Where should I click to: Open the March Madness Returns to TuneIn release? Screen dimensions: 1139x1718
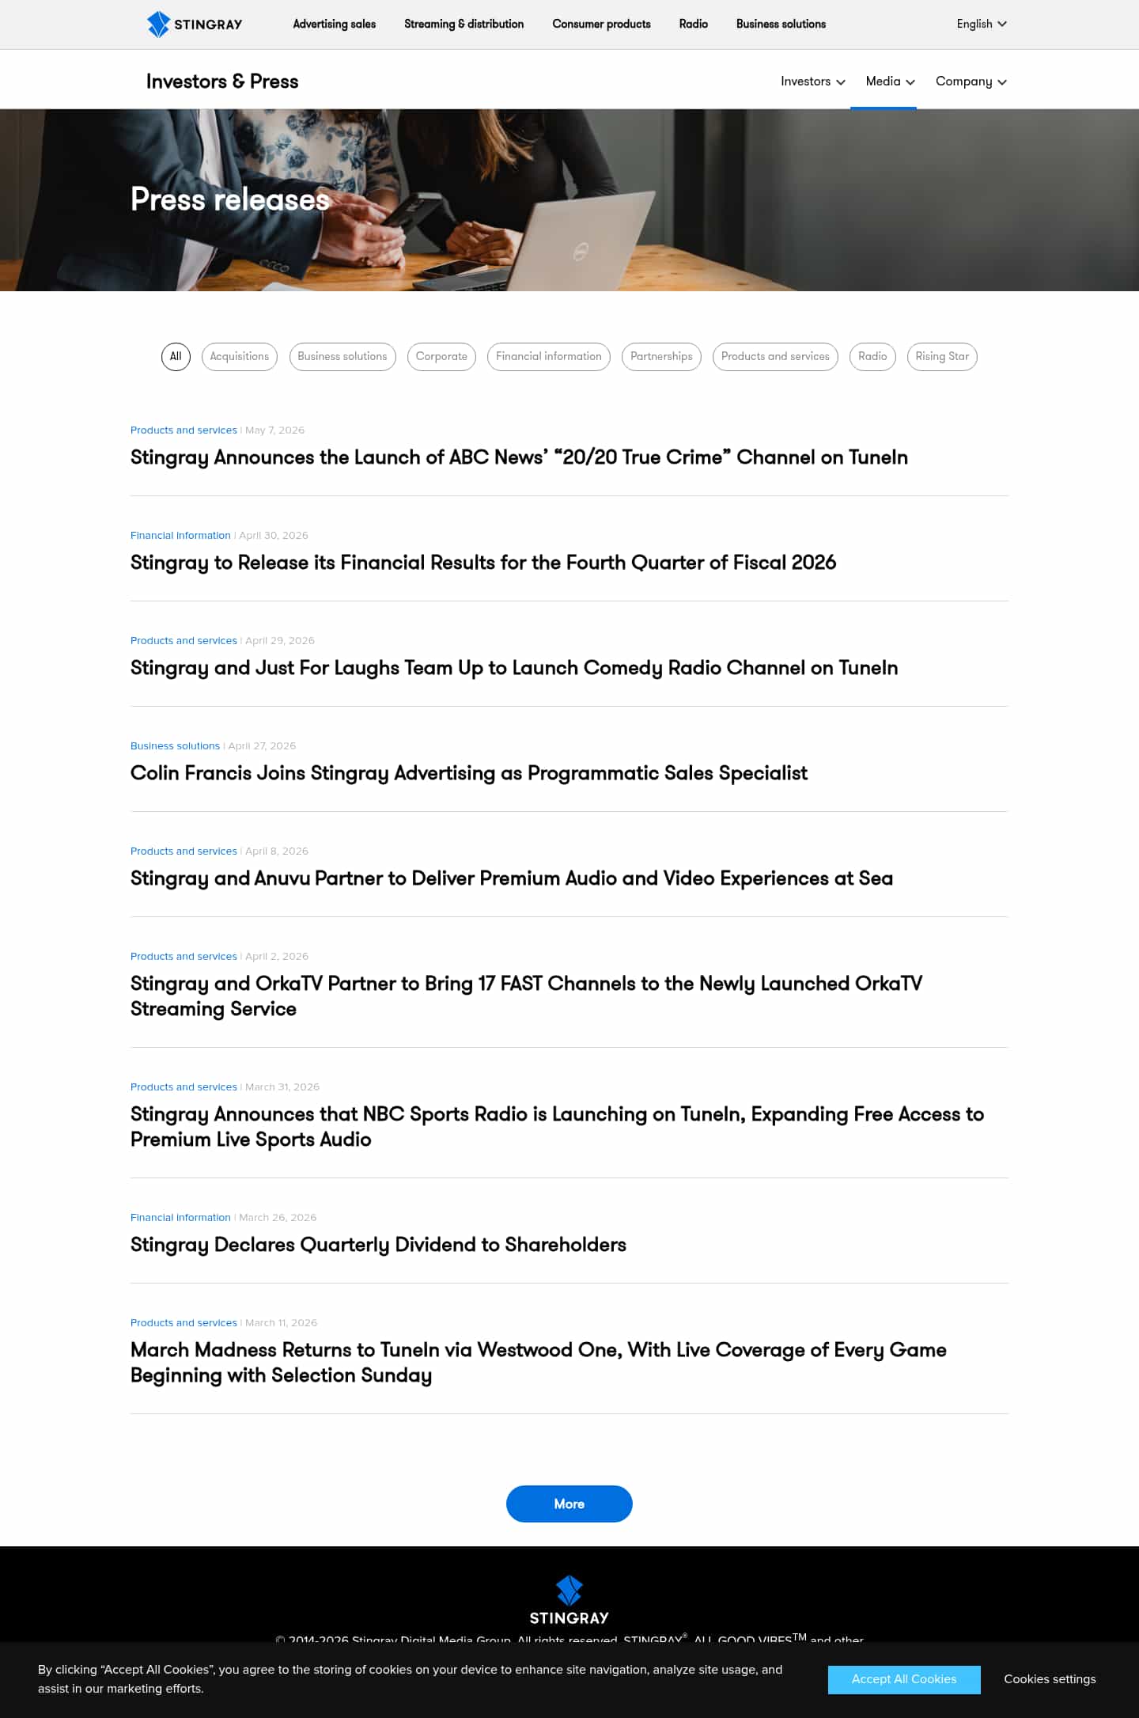(539, 1362)
